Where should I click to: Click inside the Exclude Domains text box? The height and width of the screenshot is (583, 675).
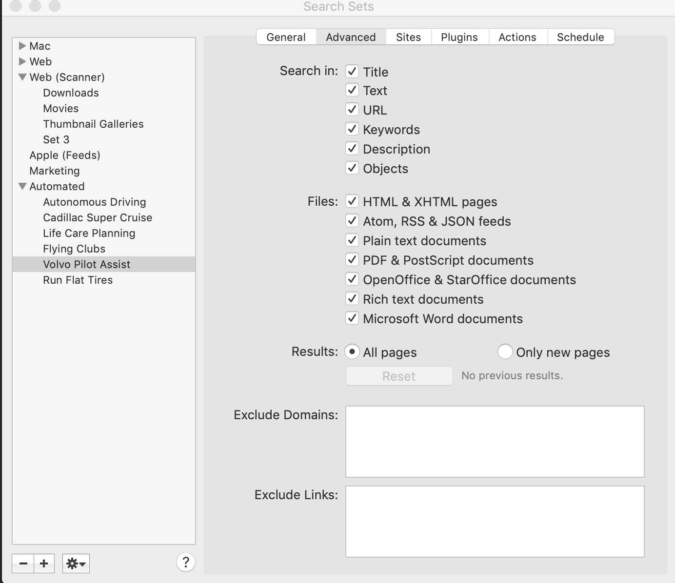pos(495,441)
